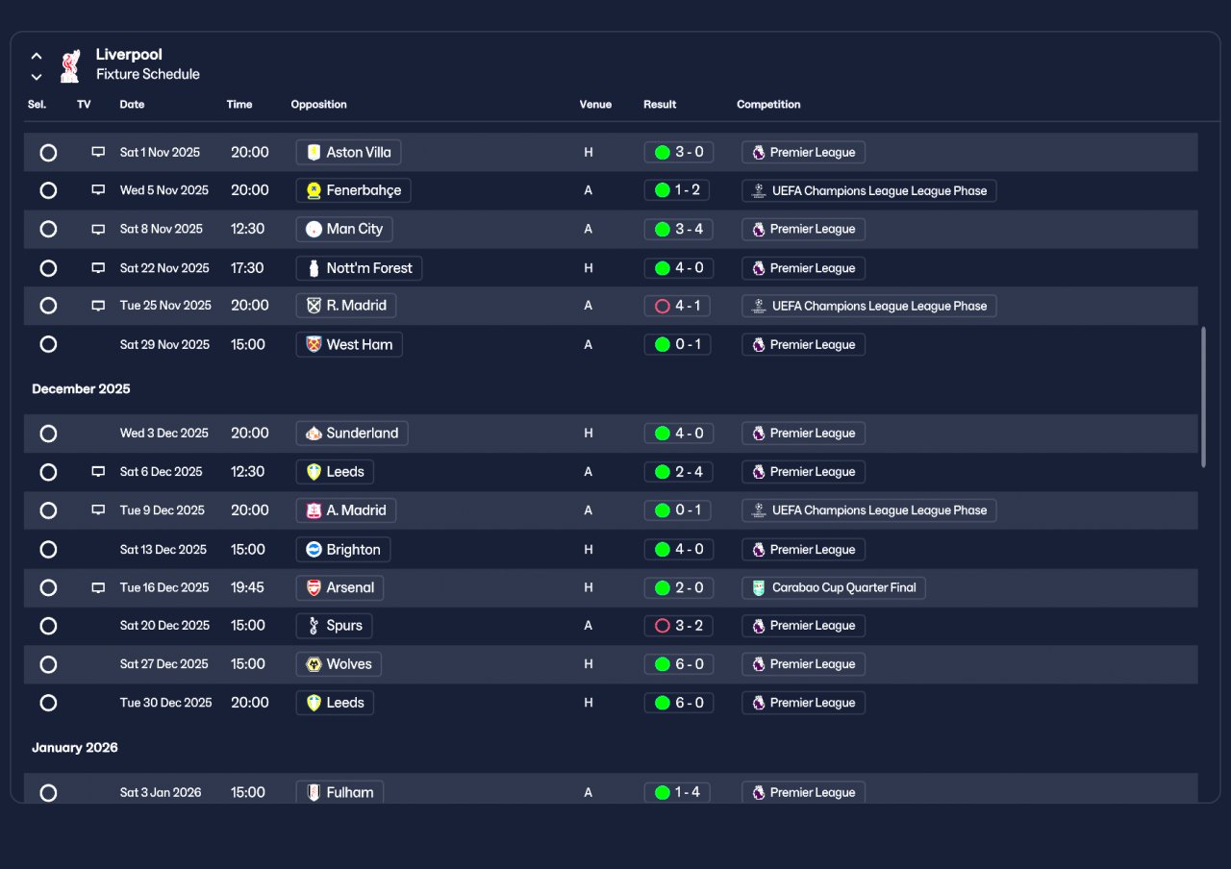Click the Aston Villa club badge

314,152
